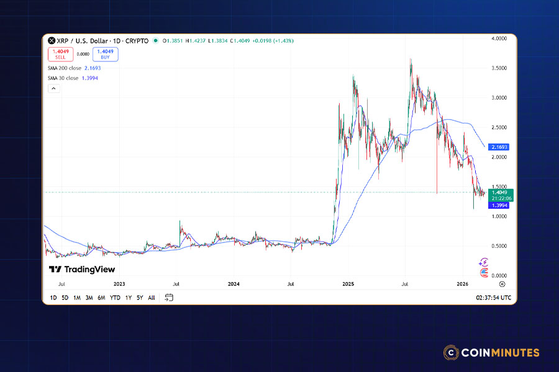Collapse the indicator legend with the chevron
This screenshot has height=372, width=559.
pos(53,89)
